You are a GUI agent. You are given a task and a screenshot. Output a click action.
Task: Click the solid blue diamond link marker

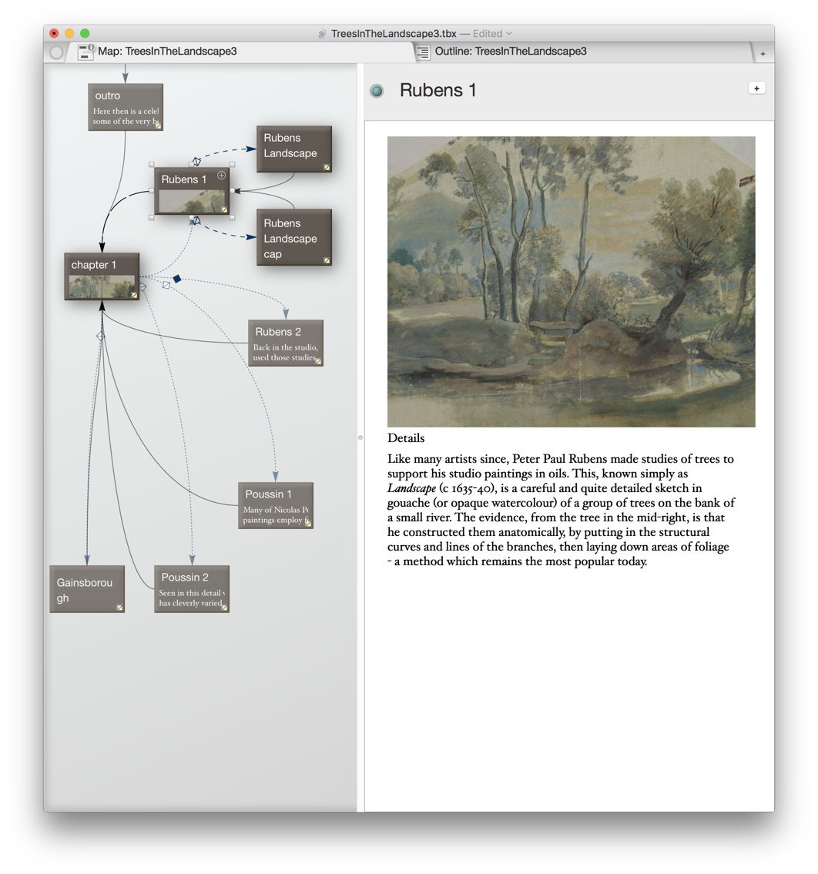point(177,279)
